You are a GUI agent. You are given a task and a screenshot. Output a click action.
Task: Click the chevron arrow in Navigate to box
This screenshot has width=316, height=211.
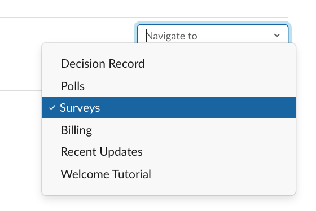click(x=277, y=36)
